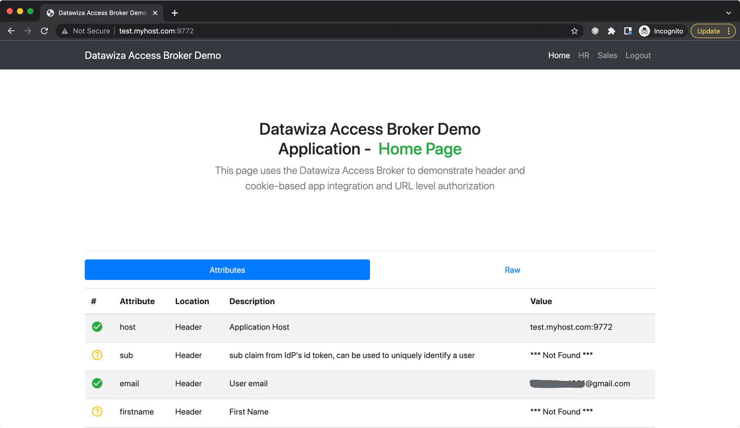Screen dimensions: 740x428
Task: Click the Logout link
Action: tap(638, 55)
